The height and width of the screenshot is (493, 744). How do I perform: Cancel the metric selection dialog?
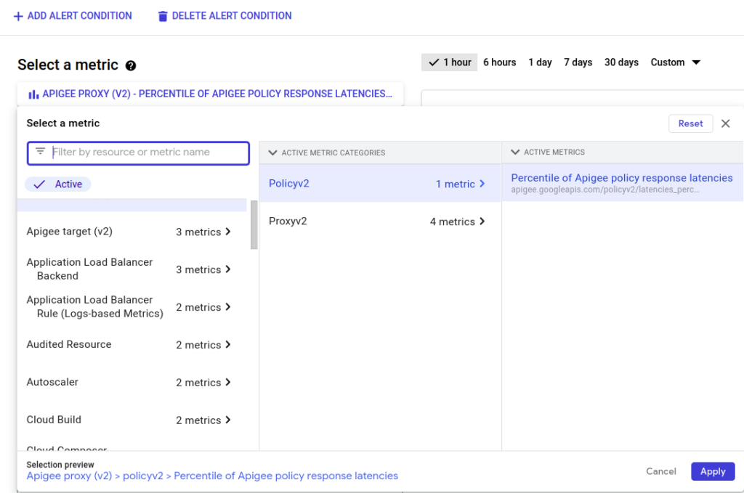pyautogui.click(x=660, y=470)
